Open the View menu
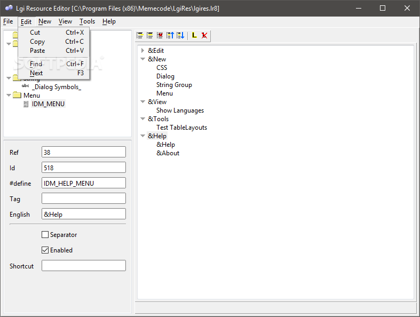 click(65, 21)
